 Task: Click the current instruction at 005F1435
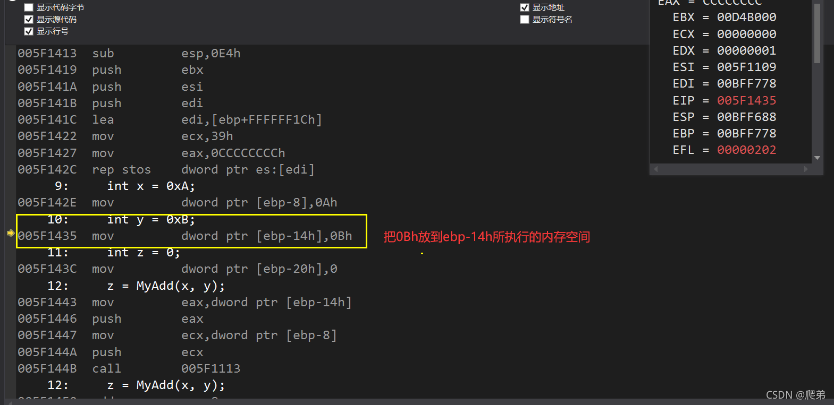coord(185,236)
